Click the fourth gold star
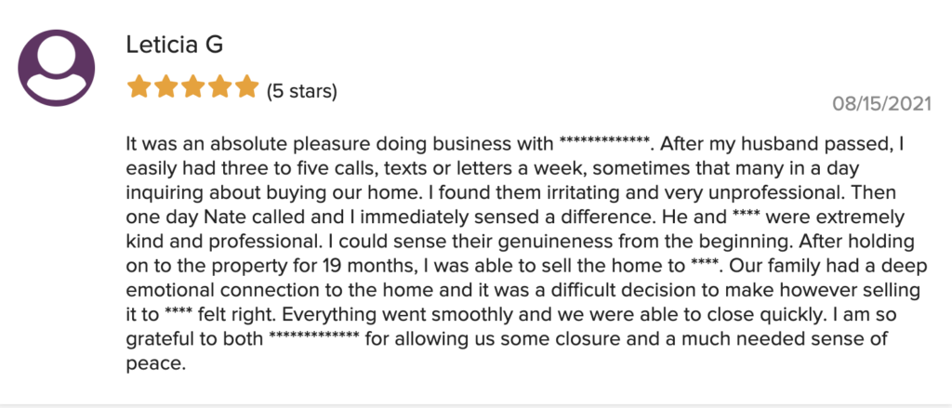The height and width of the screenshot is (408, 952). (x=219, y=86)
